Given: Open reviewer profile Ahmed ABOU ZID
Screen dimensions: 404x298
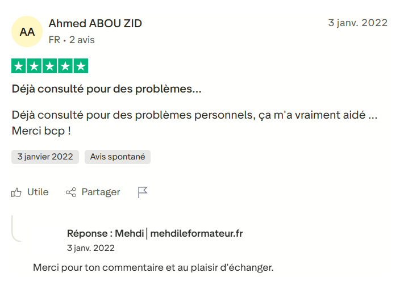Looking at the screenshot, I should [95, 24].
